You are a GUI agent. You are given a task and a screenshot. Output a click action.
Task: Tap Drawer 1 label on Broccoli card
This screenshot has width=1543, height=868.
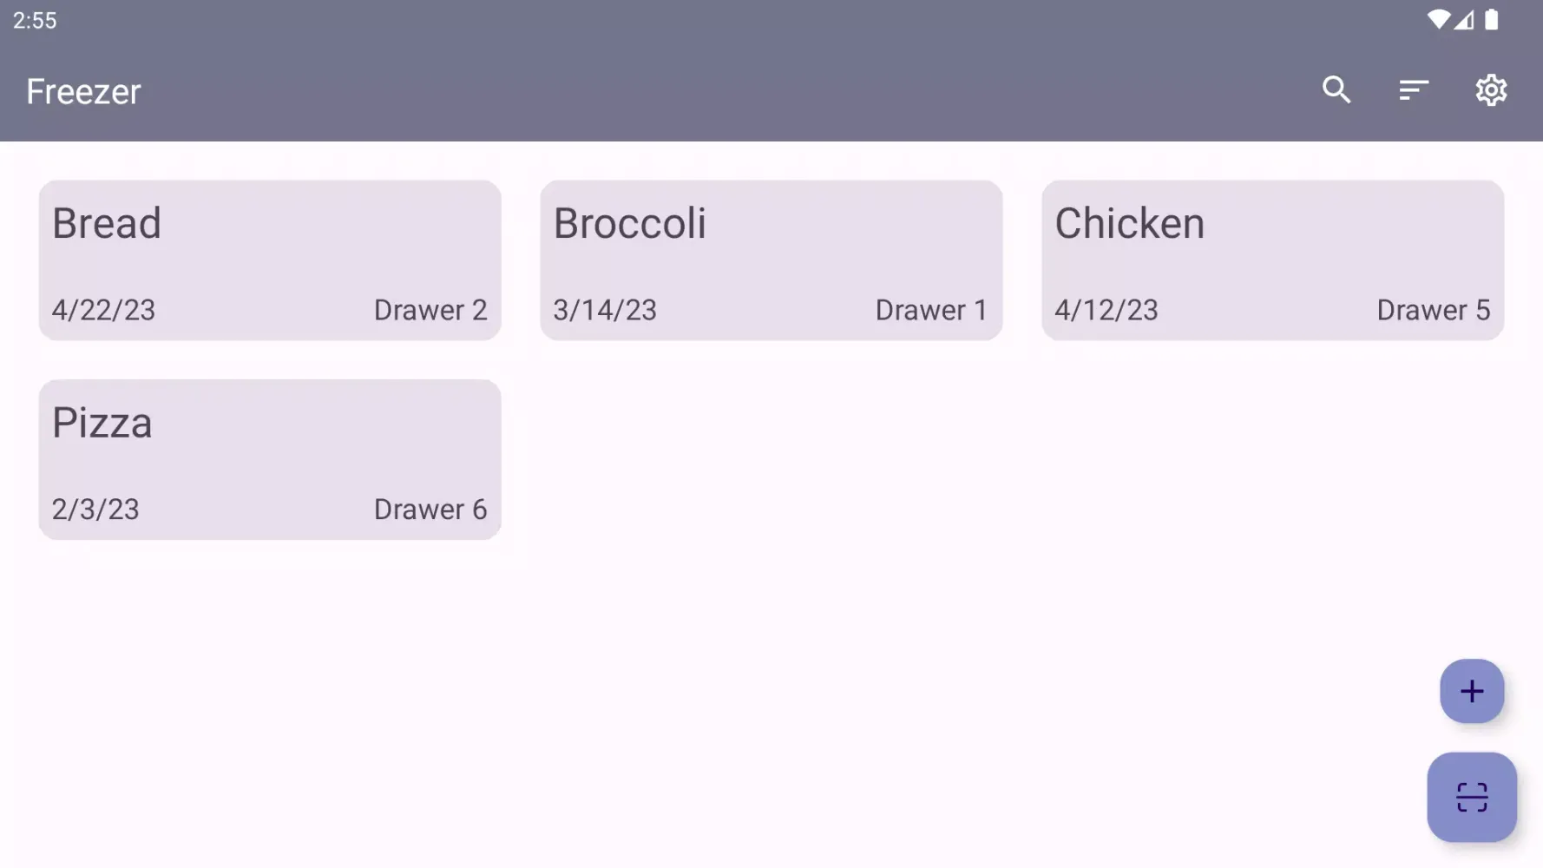tap(930, 310)
